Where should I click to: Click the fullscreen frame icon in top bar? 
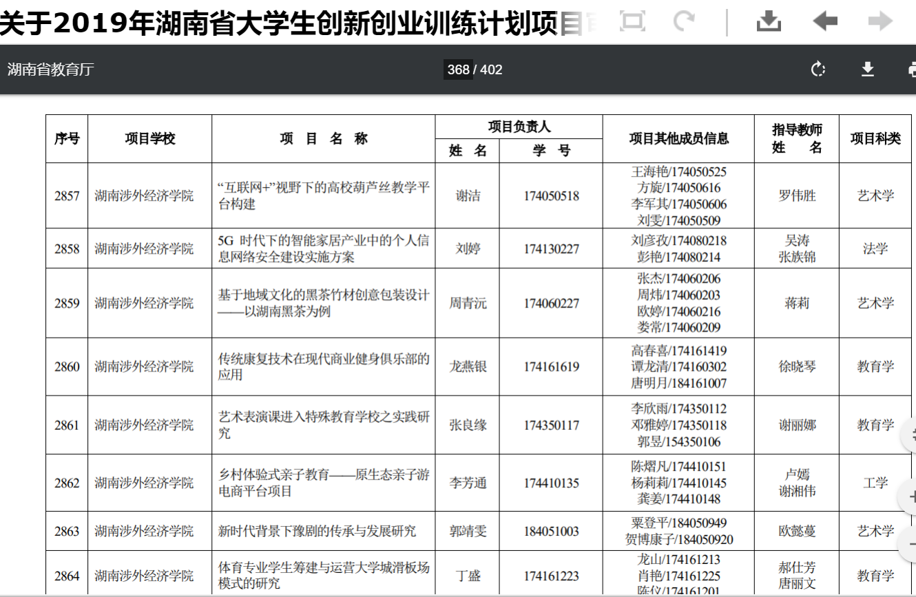[632, 21]
